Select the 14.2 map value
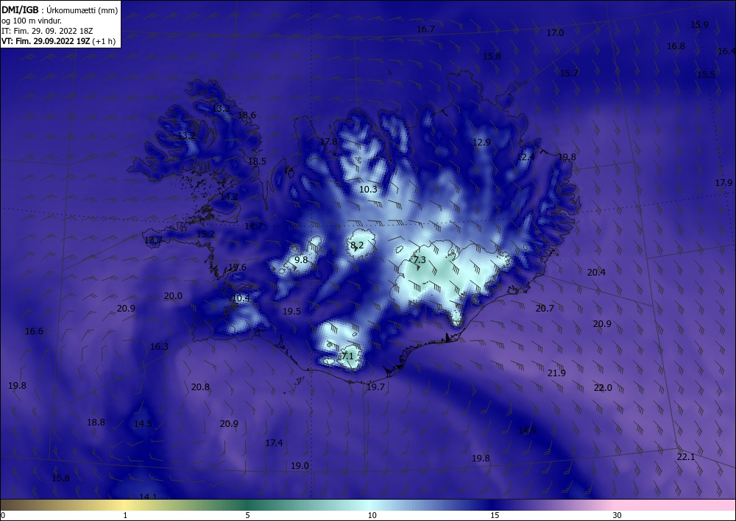This screenshot has height=521, width=736. point(229,197)
